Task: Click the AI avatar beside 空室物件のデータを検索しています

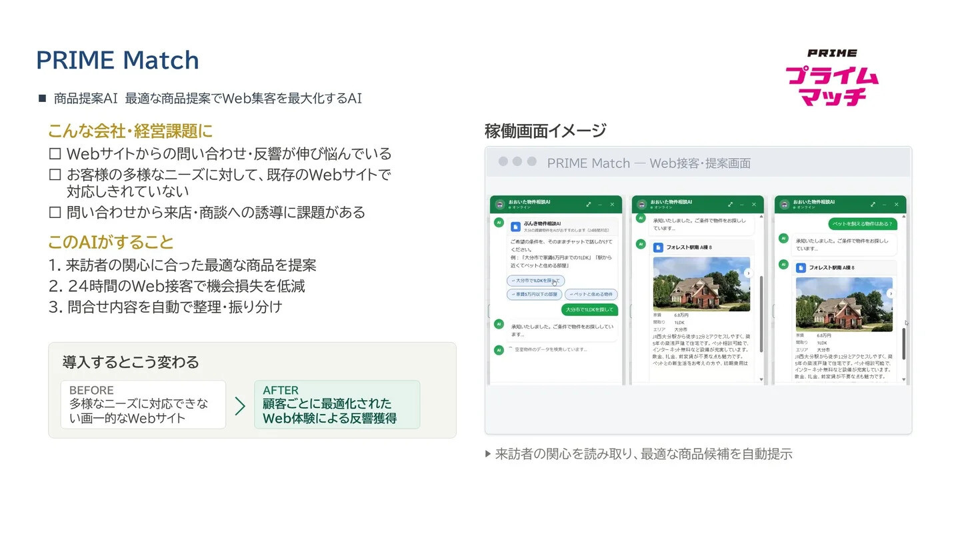Action: click(x=499, y=350)
